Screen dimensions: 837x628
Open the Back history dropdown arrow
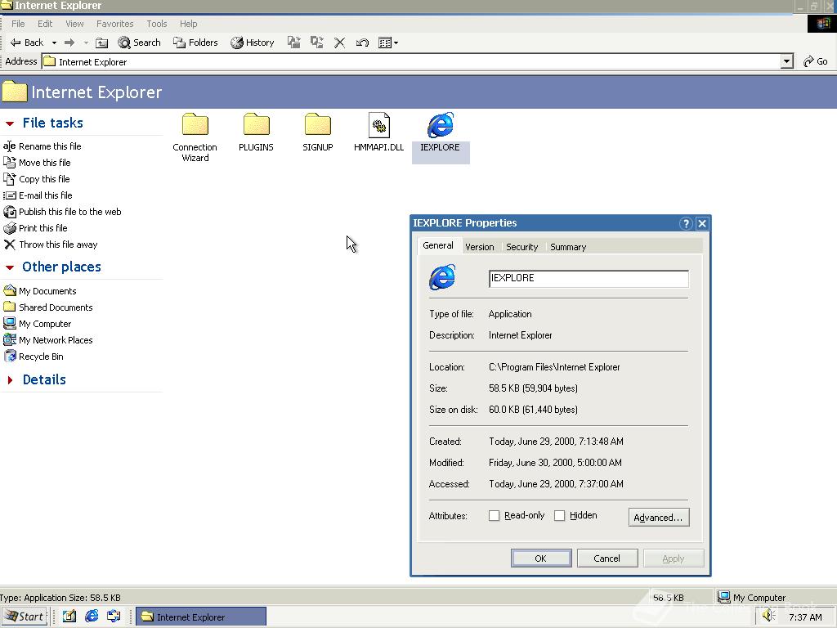54,43
